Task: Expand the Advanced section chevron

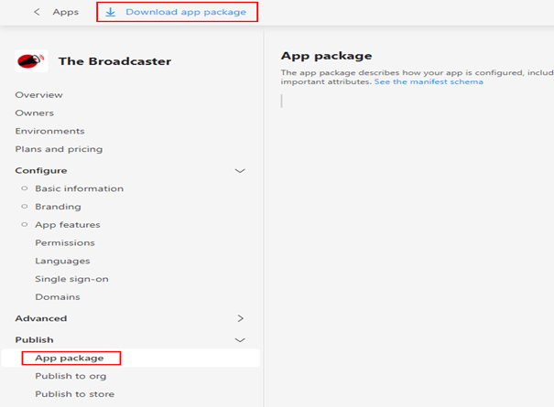Action: (x=240, y=318)
